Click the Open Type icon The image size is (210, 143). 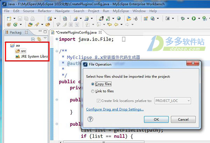click(30, 25)
